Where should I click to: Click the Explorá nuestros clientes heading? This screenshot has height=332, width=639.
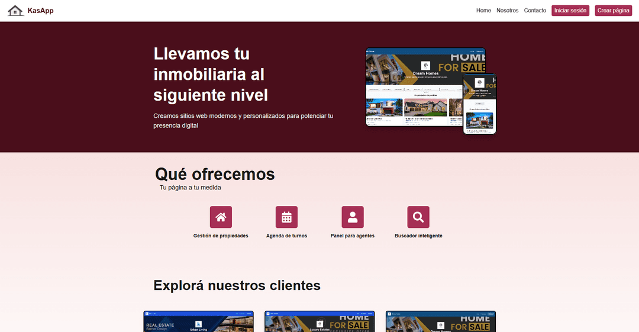pyautogui.click(x=237, y=285)
